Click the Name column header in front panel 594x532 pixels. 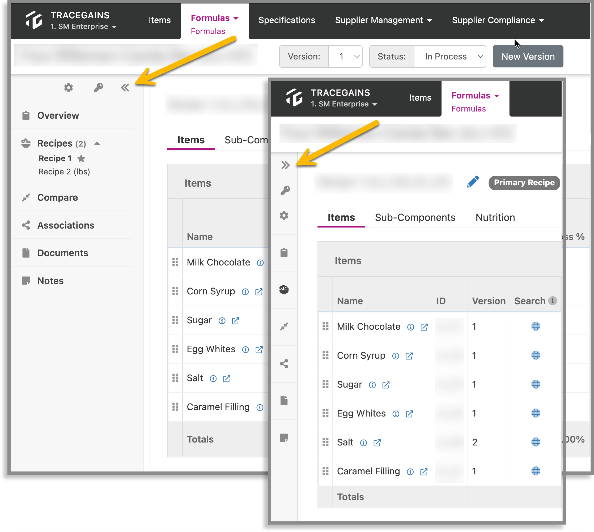pos(350,301)
